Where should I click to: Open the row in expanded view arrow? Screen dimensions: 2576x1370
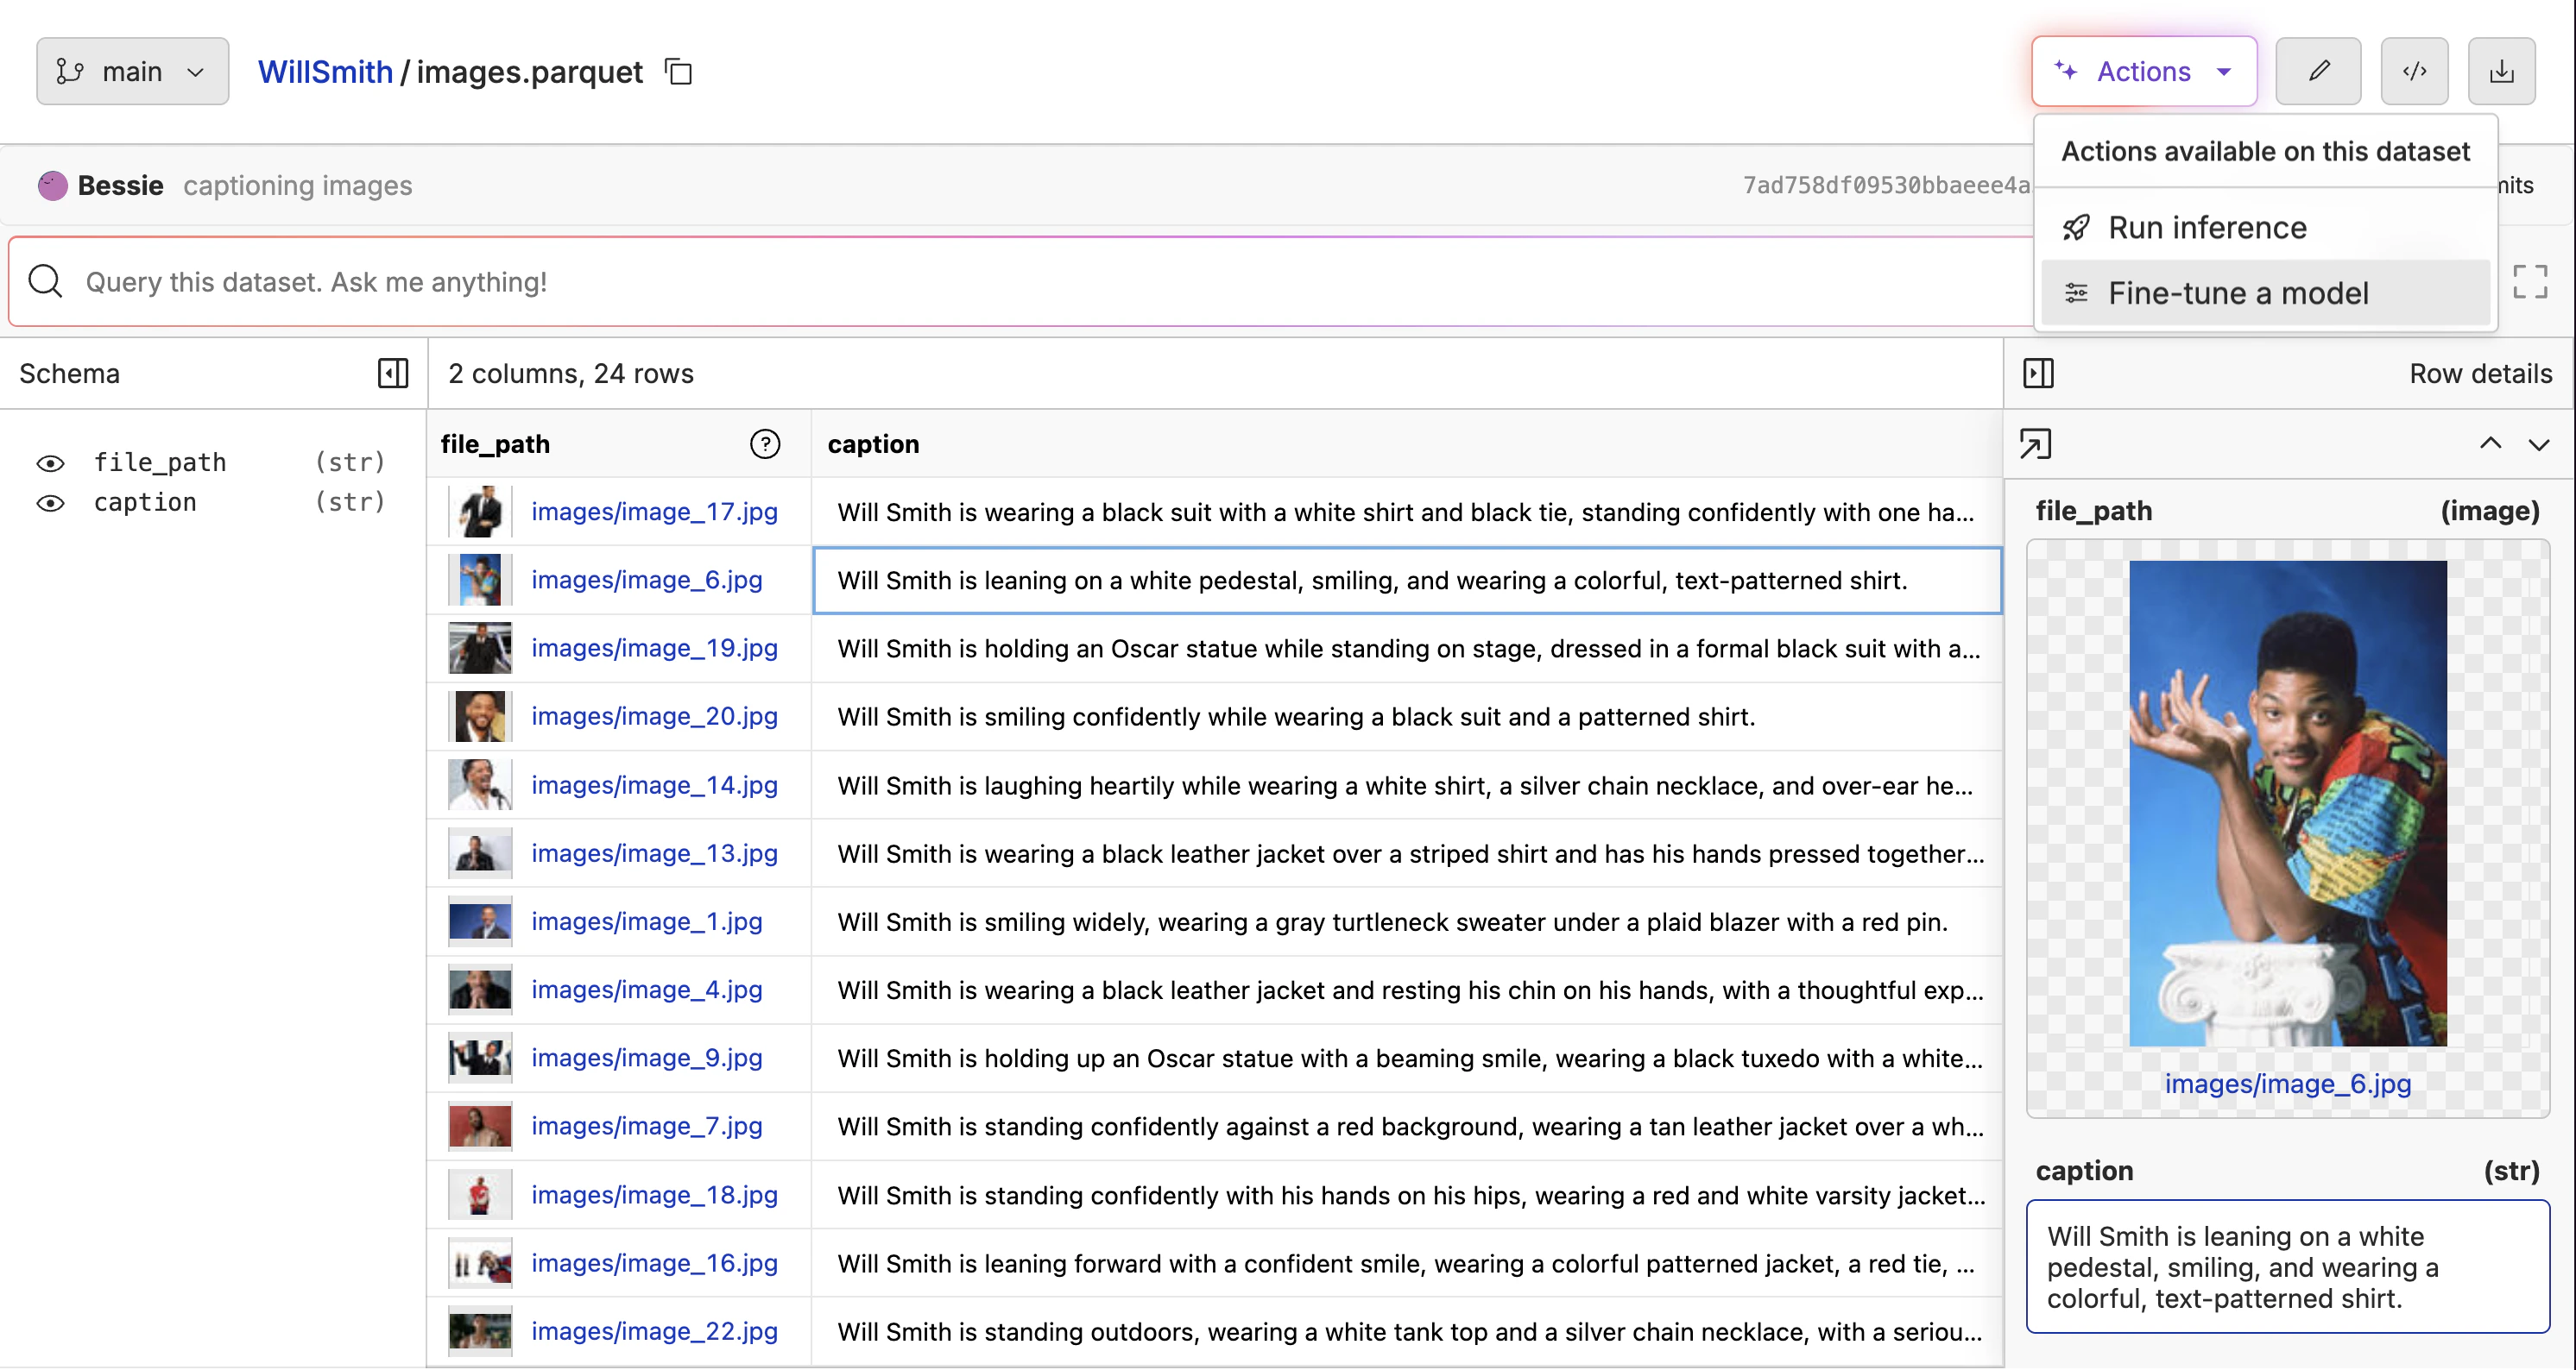click(2035, 443)
